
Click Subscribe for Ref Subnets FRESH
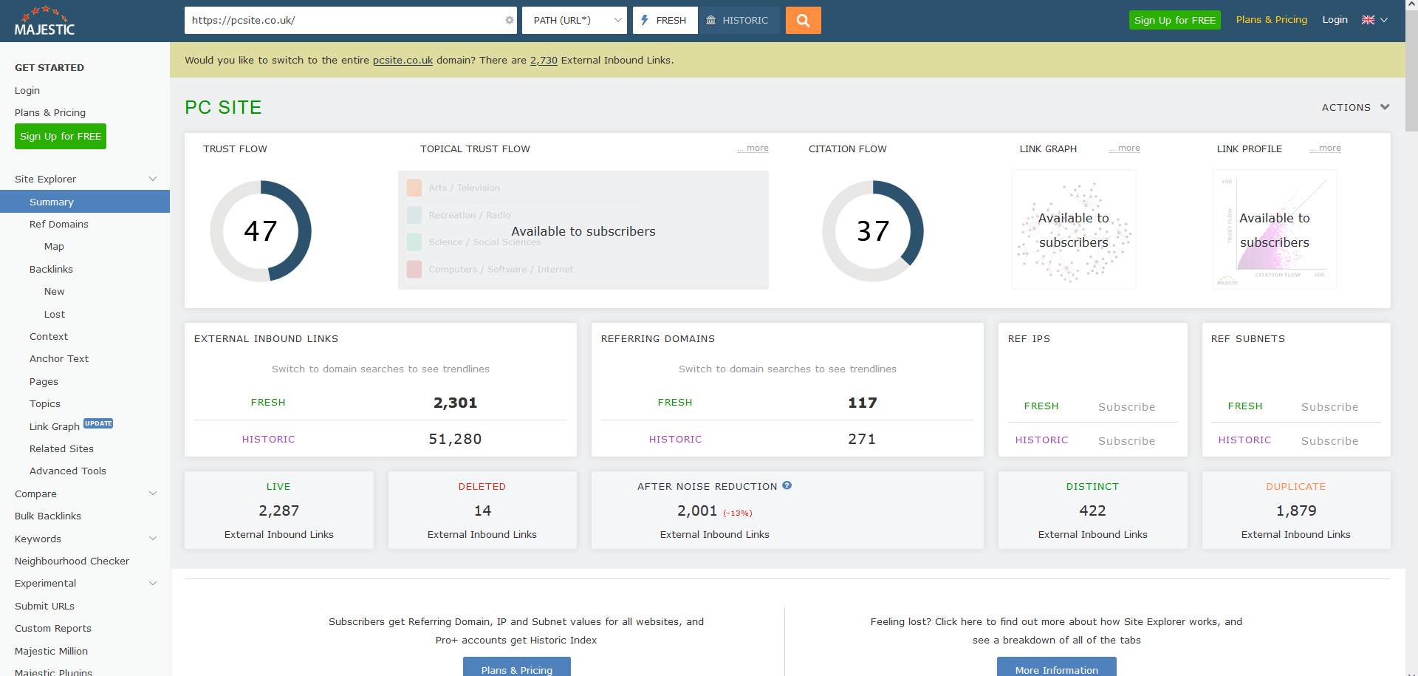click(1329, 407)
